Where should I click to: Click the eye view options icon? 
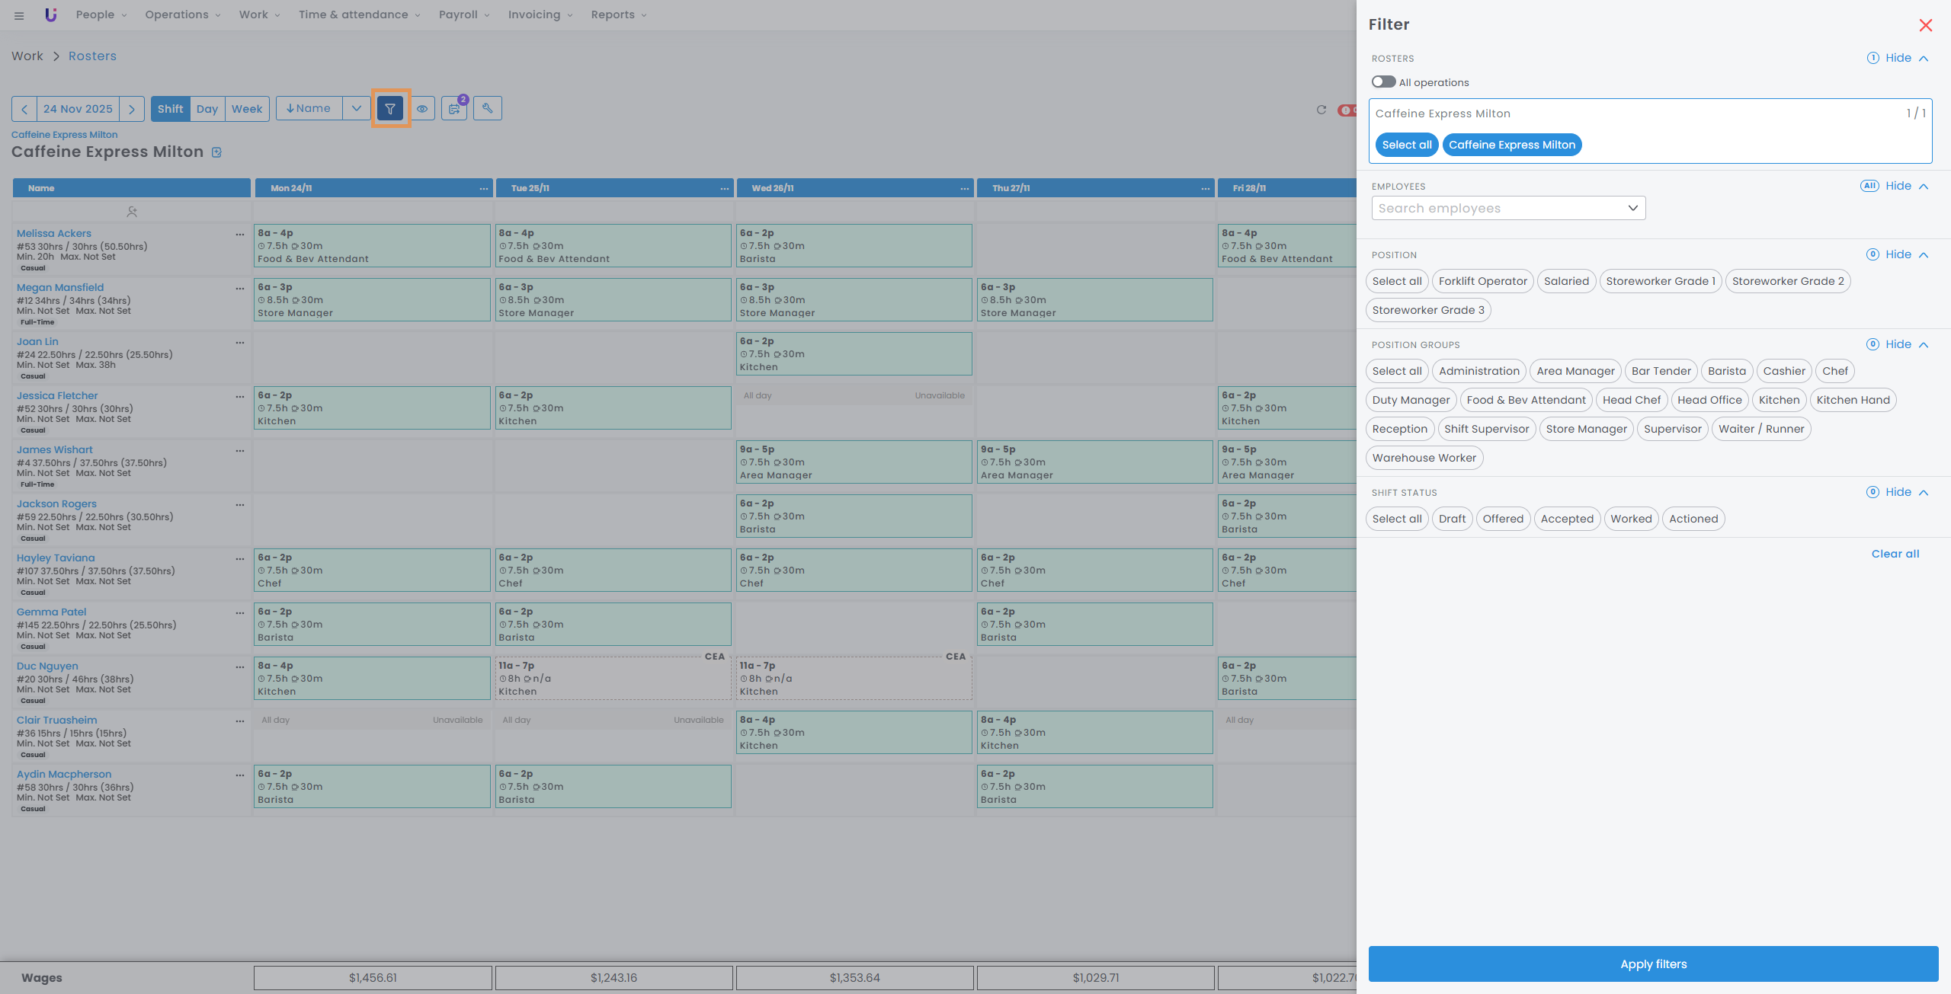[421, 109]
